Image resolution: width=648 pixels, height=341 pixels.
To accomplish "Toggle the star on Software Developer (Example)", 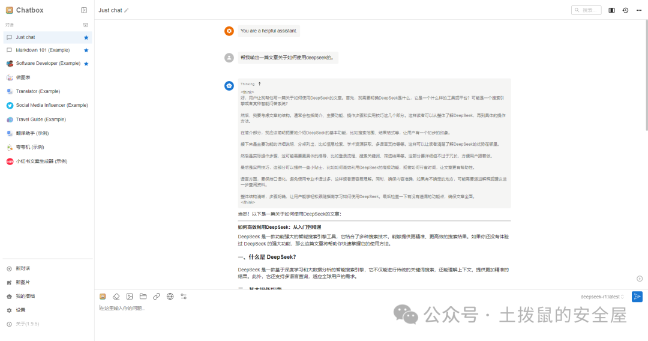I will coord(86,64).
